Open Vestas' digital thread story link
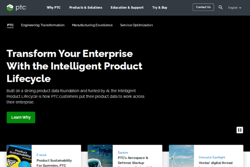Image resolution: width=250 pixels, height=167 pixels. tap(215, 163)
